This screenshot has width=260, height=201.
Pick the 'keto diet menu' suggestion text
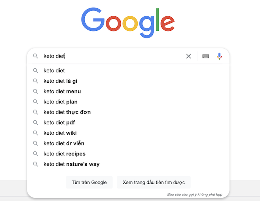coord(62,92)
